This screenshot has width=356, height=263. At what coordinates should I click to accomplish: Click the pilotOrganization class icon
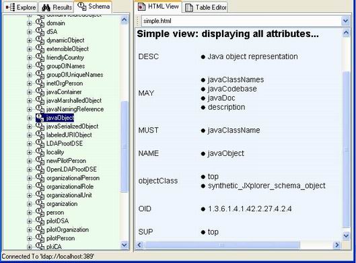coord(40,230)
